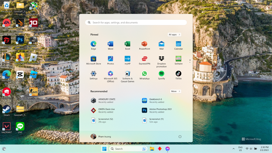Open WhatsApp pinned app
The height and width of the screenshot is (153, 272).
point(144,75)
